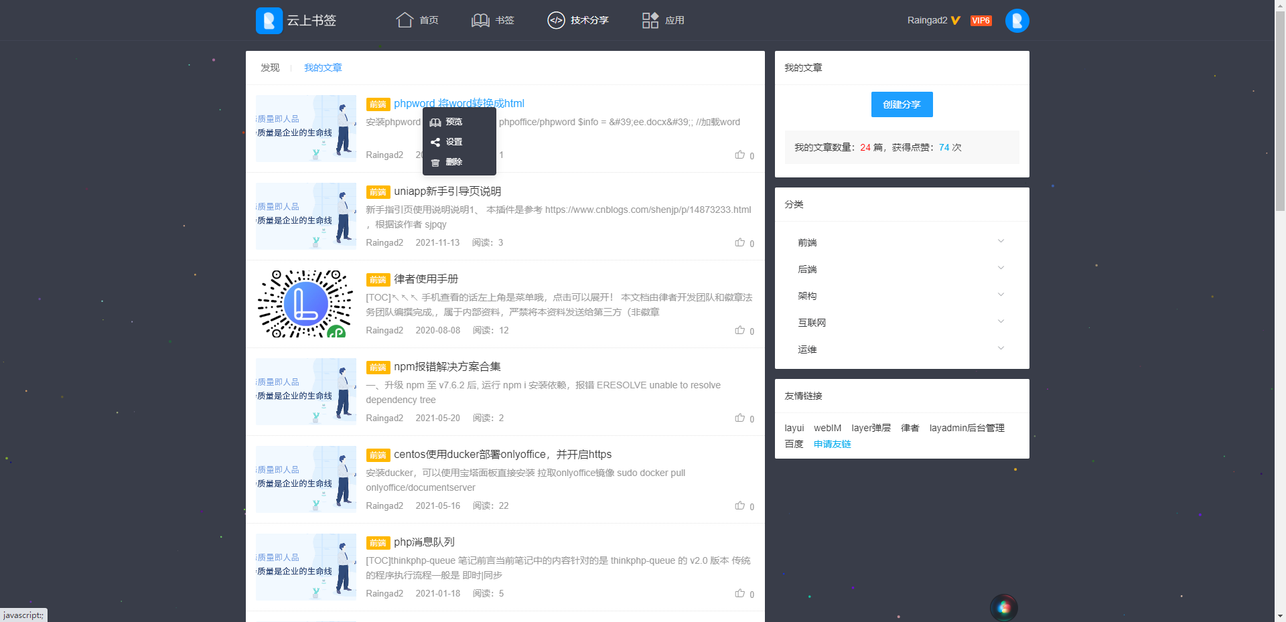Click thumbnail of npm报错 article

(306, 392)
